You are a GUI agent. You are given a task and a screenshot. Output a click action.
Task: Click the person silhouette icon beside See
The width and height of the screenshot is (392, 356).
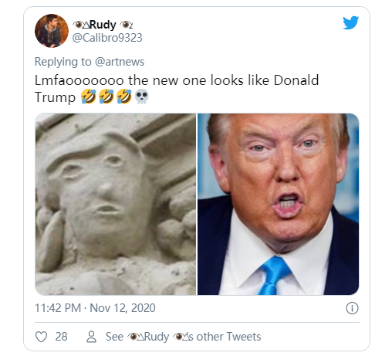coord(91,337)
